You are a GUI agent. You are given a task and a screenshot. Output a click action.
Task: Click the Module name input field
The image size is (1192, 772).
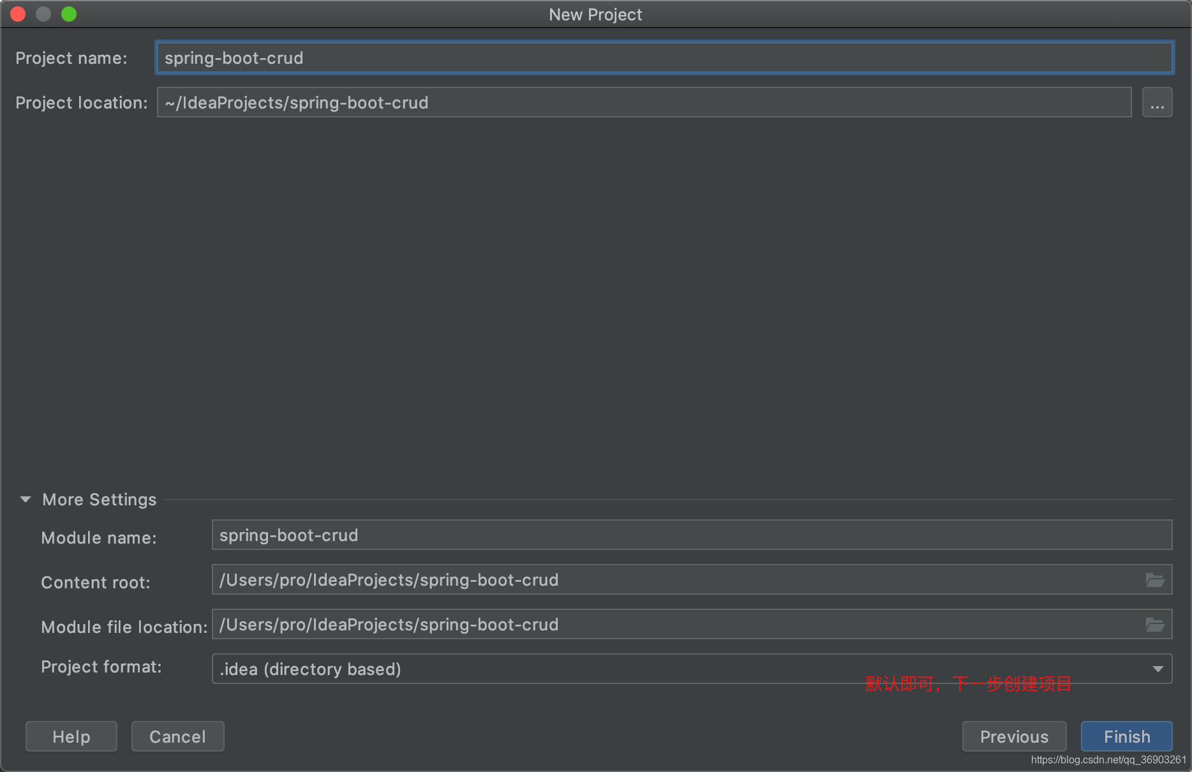pyautogui.click(x=692, y=535)
